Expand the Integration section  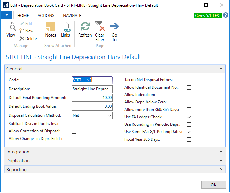tap(114, 152)
